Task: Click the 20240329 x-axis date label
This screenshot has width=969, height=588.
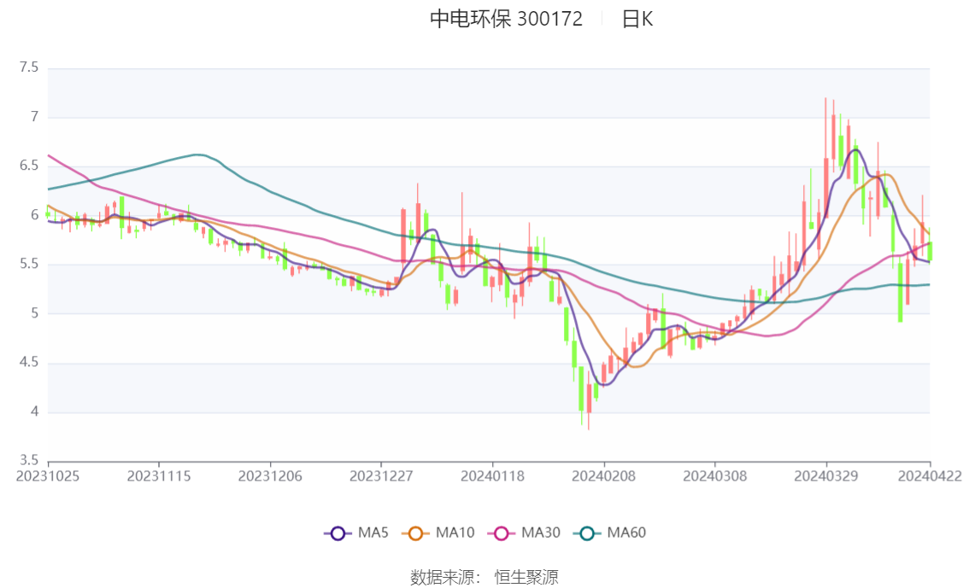Action: [826, 476]
